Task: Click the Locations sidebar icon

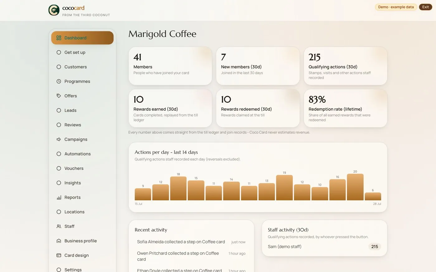Action: coord(59,212)
